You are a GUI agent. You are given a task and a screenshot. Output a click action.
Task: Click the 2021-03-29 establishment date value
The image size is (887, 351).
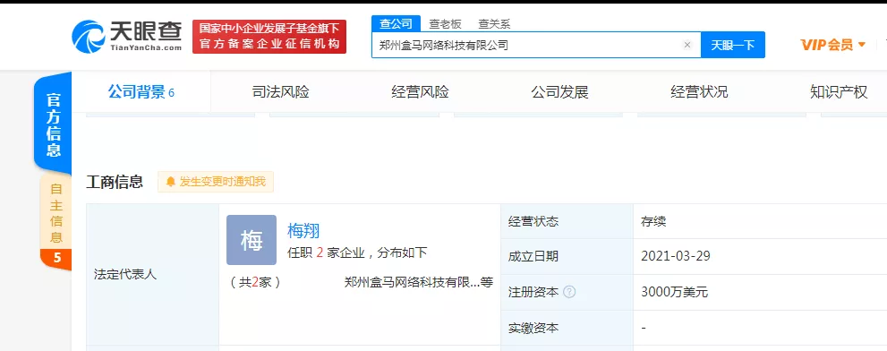(676, 256)
